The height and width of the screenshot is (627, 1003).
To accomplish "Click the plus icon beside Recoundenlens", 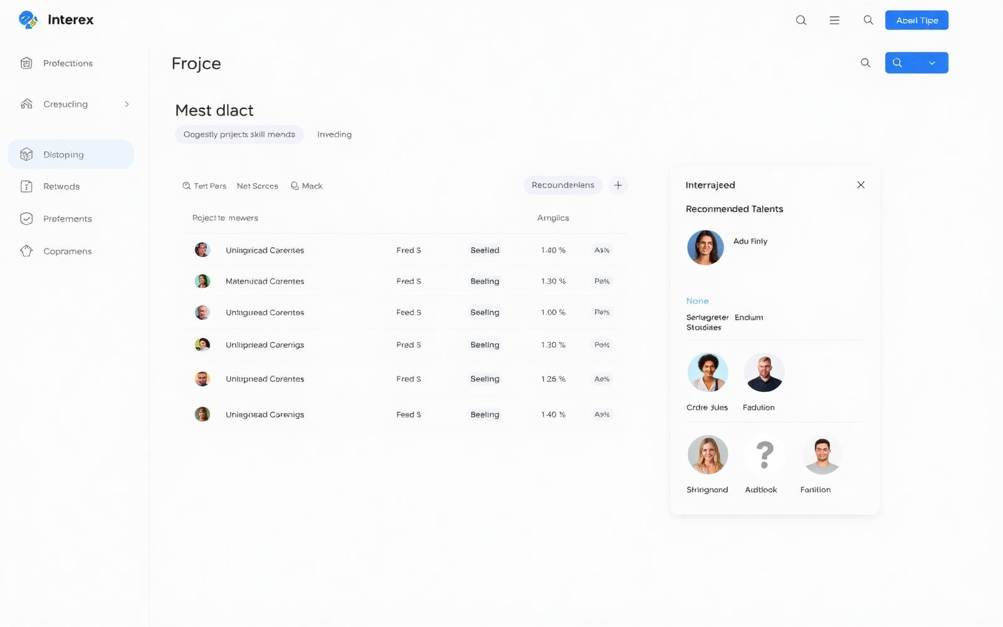I will click(618, 185).
